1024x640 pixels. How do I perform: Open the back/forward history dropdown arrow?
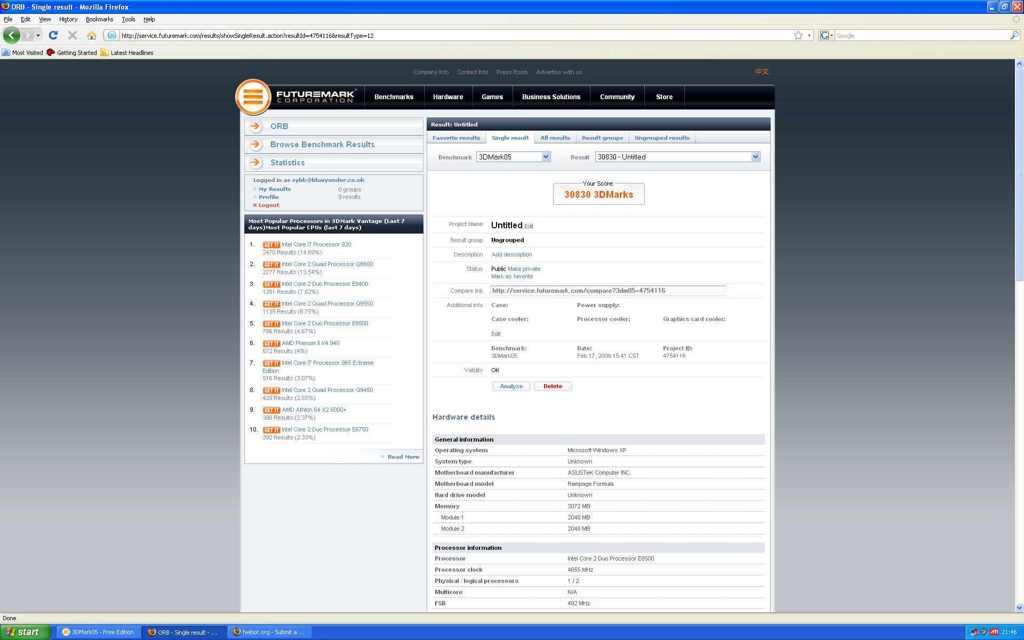38,36
